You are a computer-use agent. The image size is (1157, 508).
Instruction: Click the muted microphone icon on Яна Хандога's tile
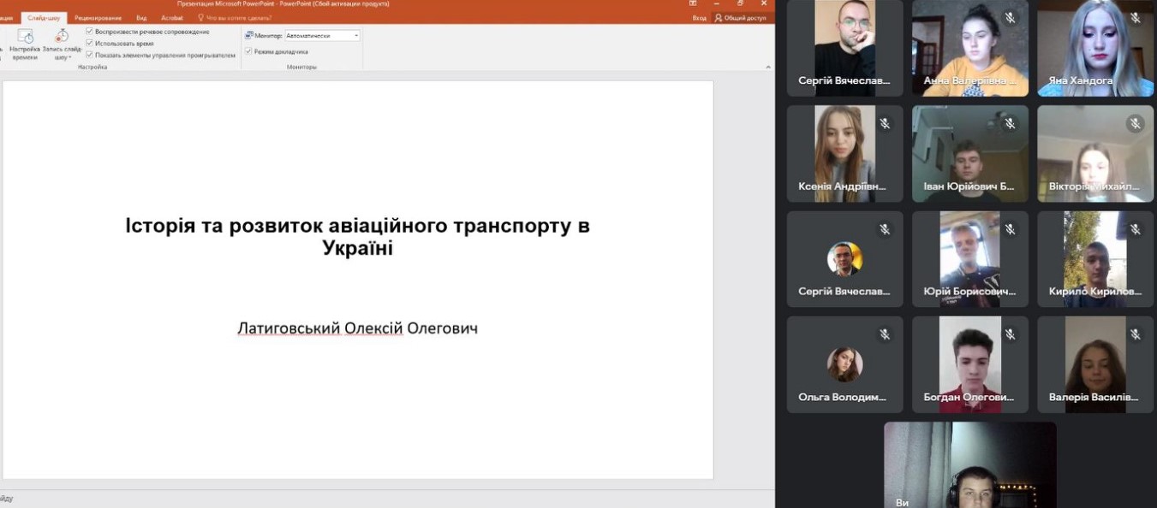[1135, 18]
